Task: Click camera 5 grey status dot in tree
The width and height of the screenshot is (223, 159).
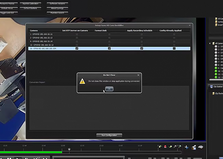Action: 216,56
